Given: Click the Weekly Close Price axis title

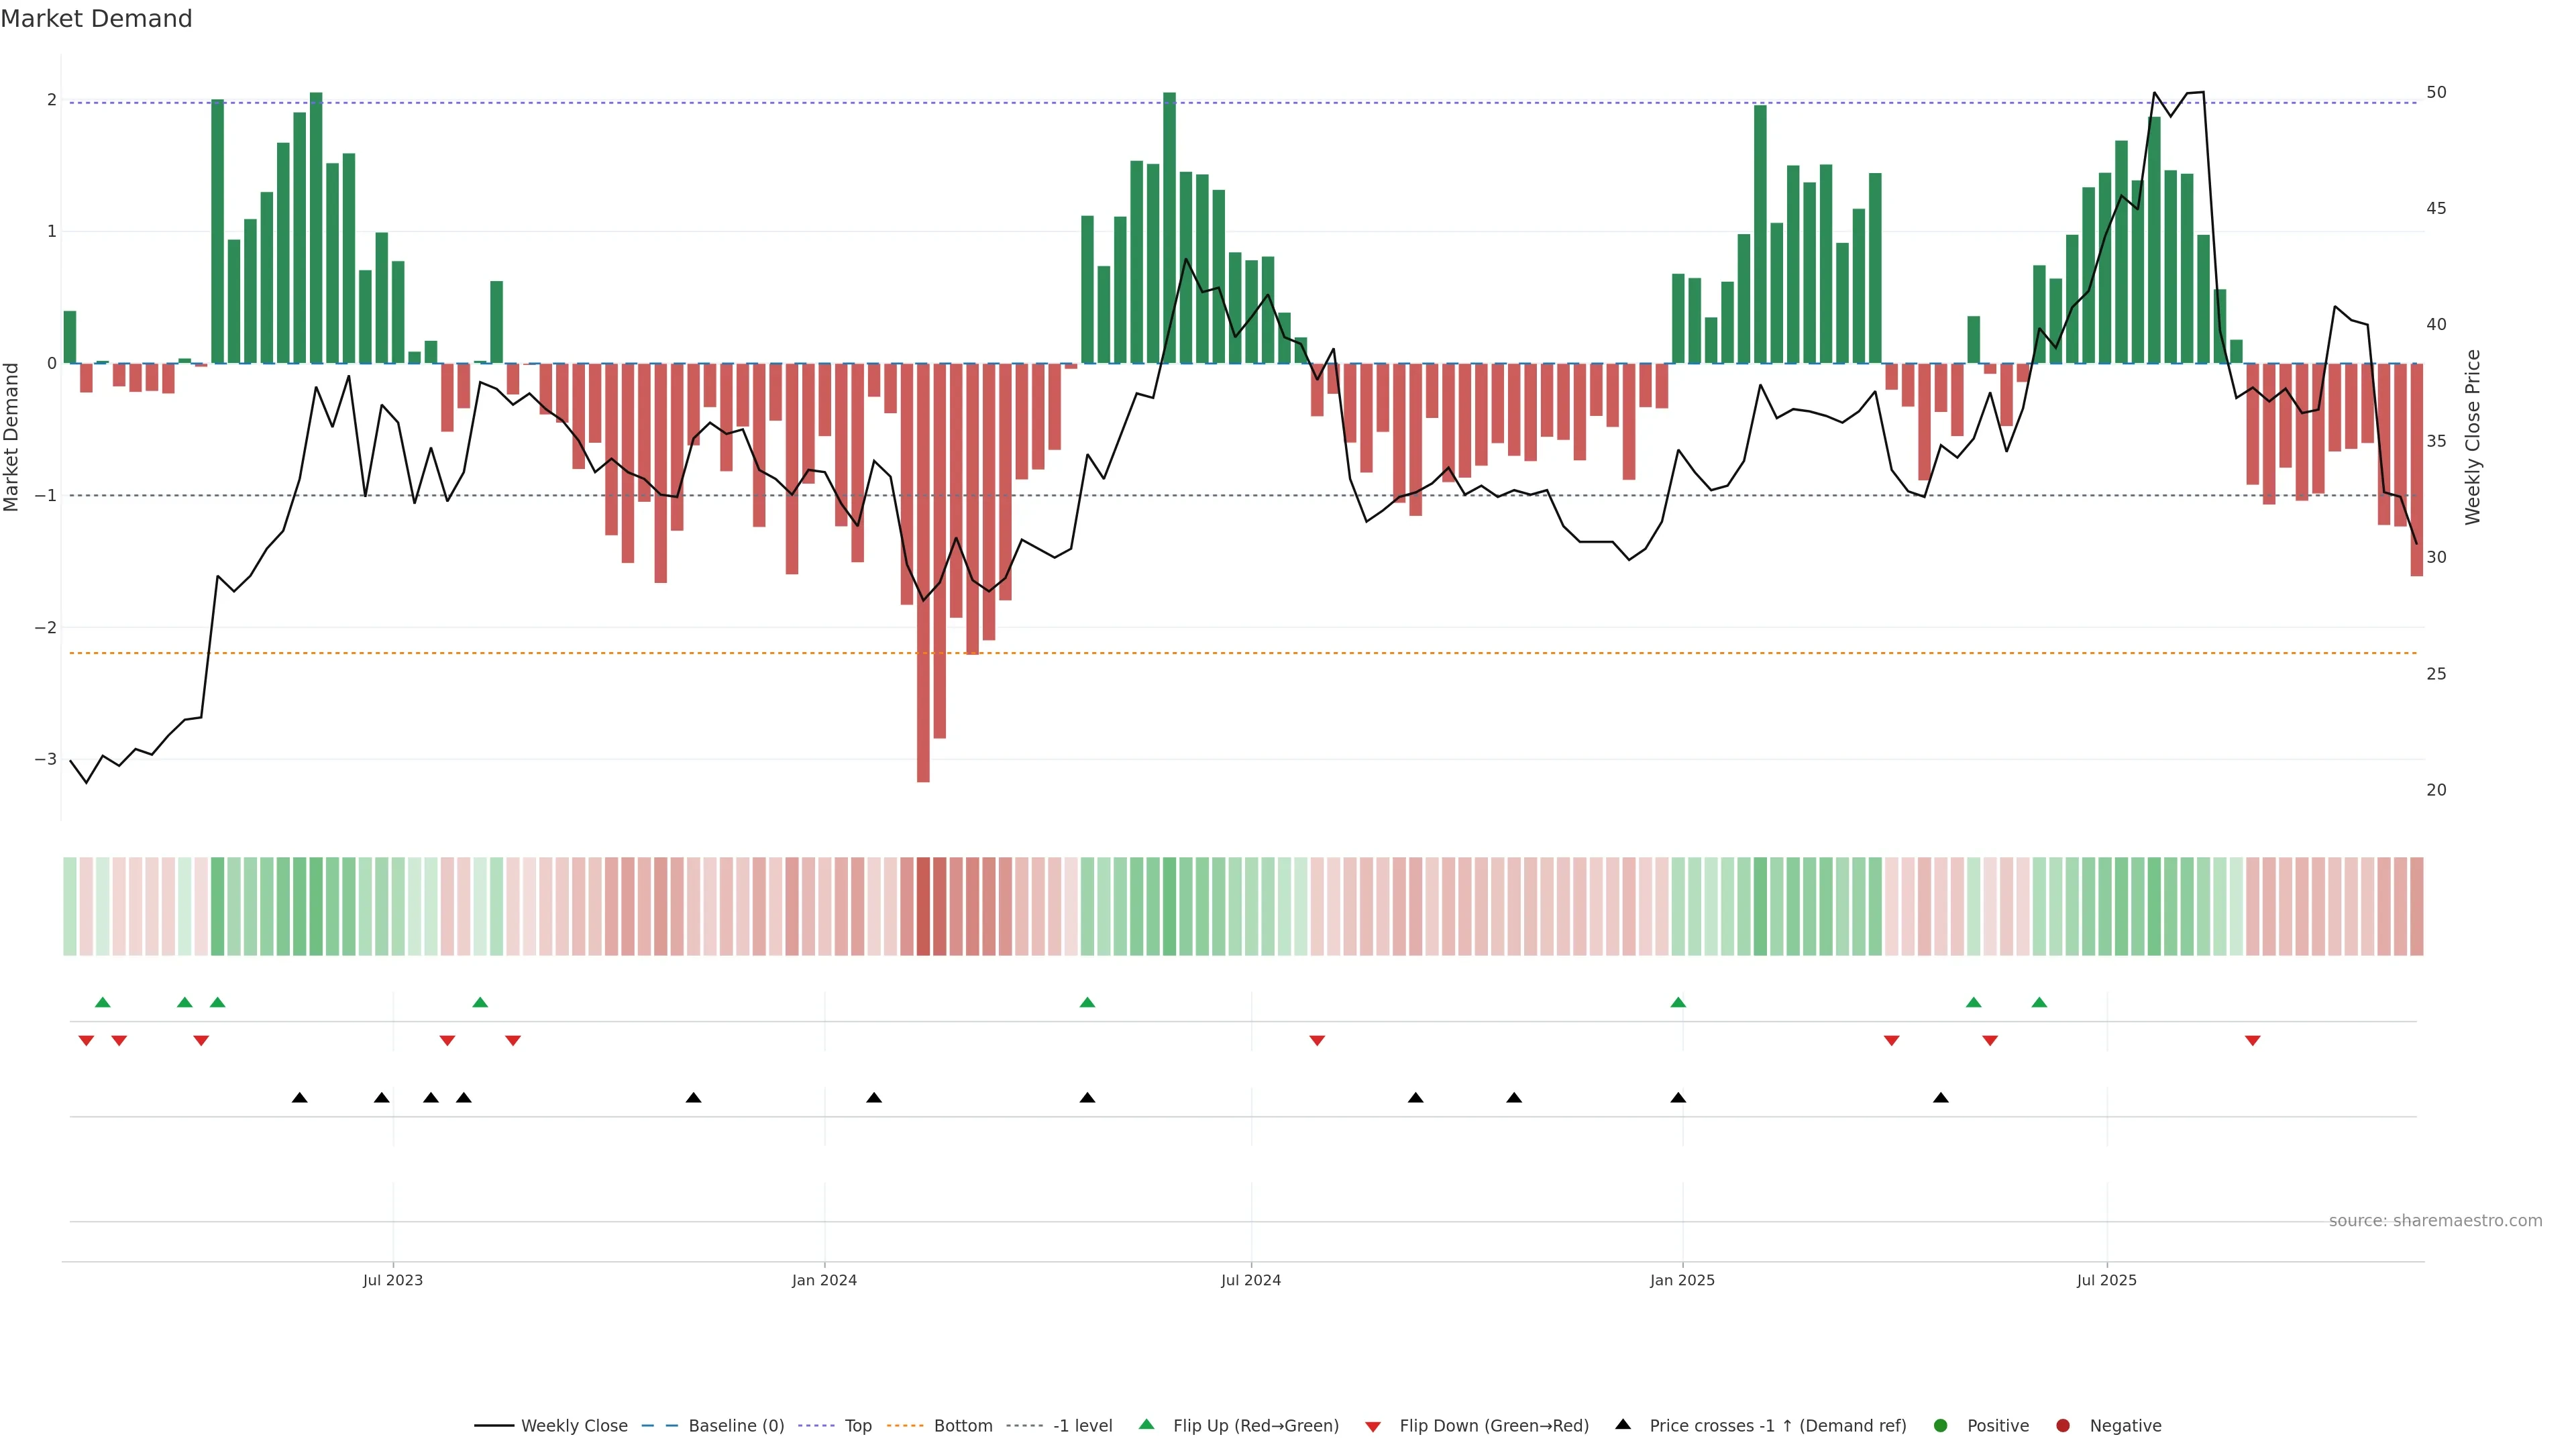Looking at the screenshot, I should click(x=2473, y=437).
